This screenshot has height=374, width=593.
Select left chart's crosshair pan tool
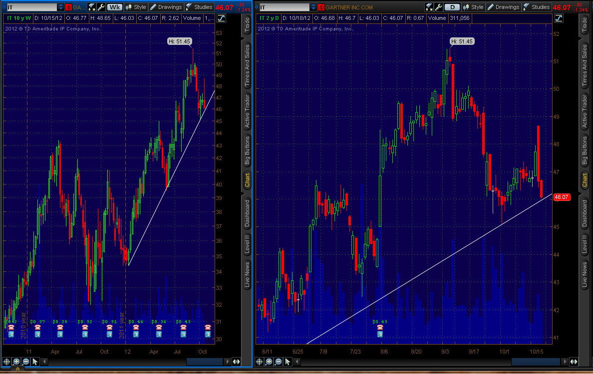point(7,362)
